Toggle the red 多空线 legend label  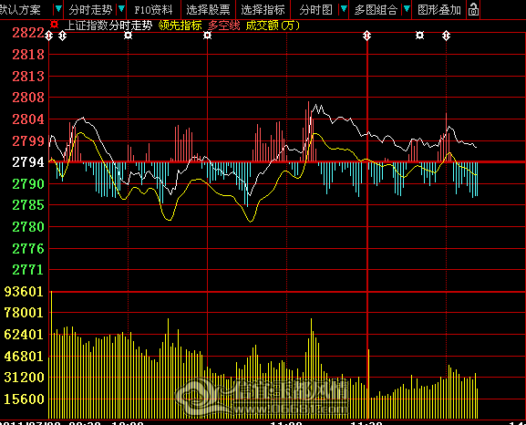pyautogui.click(x=224, y=26)
